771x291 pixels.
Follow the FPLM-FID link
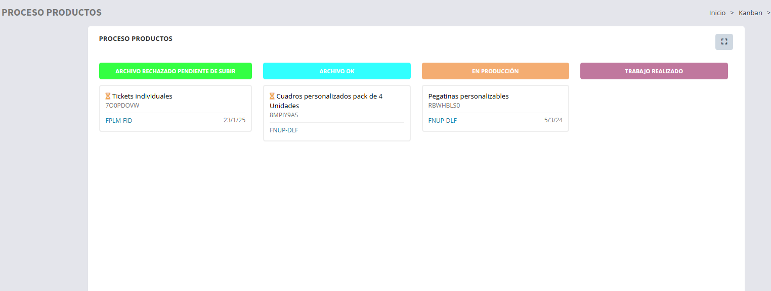[x=119, y=121]
